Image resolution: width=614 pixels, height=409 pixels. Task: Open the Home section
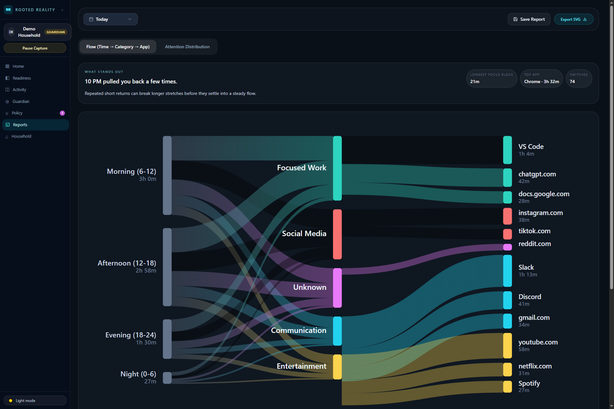(18, 66)
